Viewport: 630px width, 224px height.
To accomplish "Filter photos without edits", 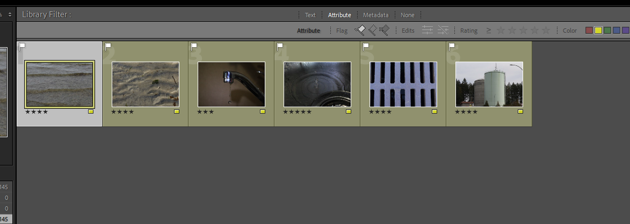I will pos(443,31).
